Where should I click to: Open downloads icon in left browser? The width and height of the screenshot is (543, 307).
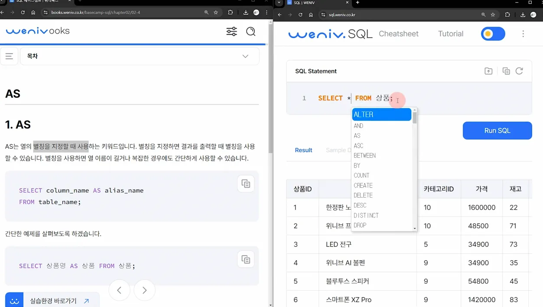click(x=246, y=13)
